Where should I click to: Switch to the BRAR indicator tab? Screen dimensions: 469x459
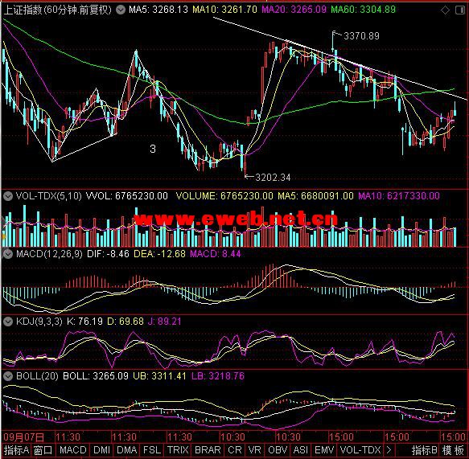(x=208, y=450)
